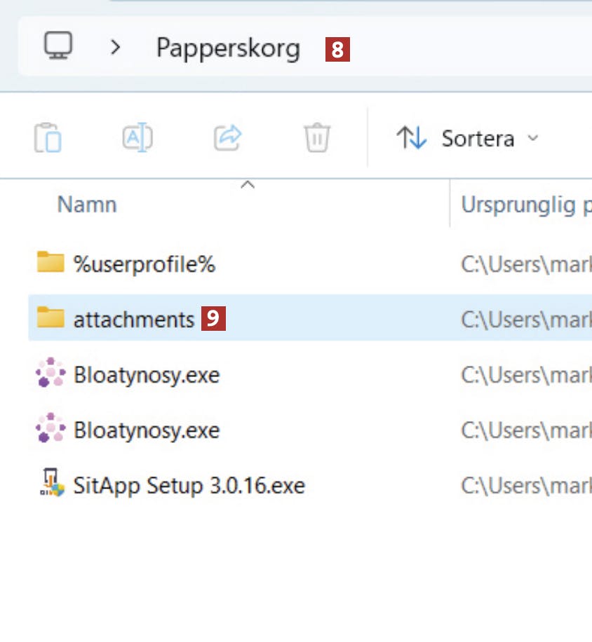Expand the breadcrumb chevron before Papperskorg

[x=116, y=48]
